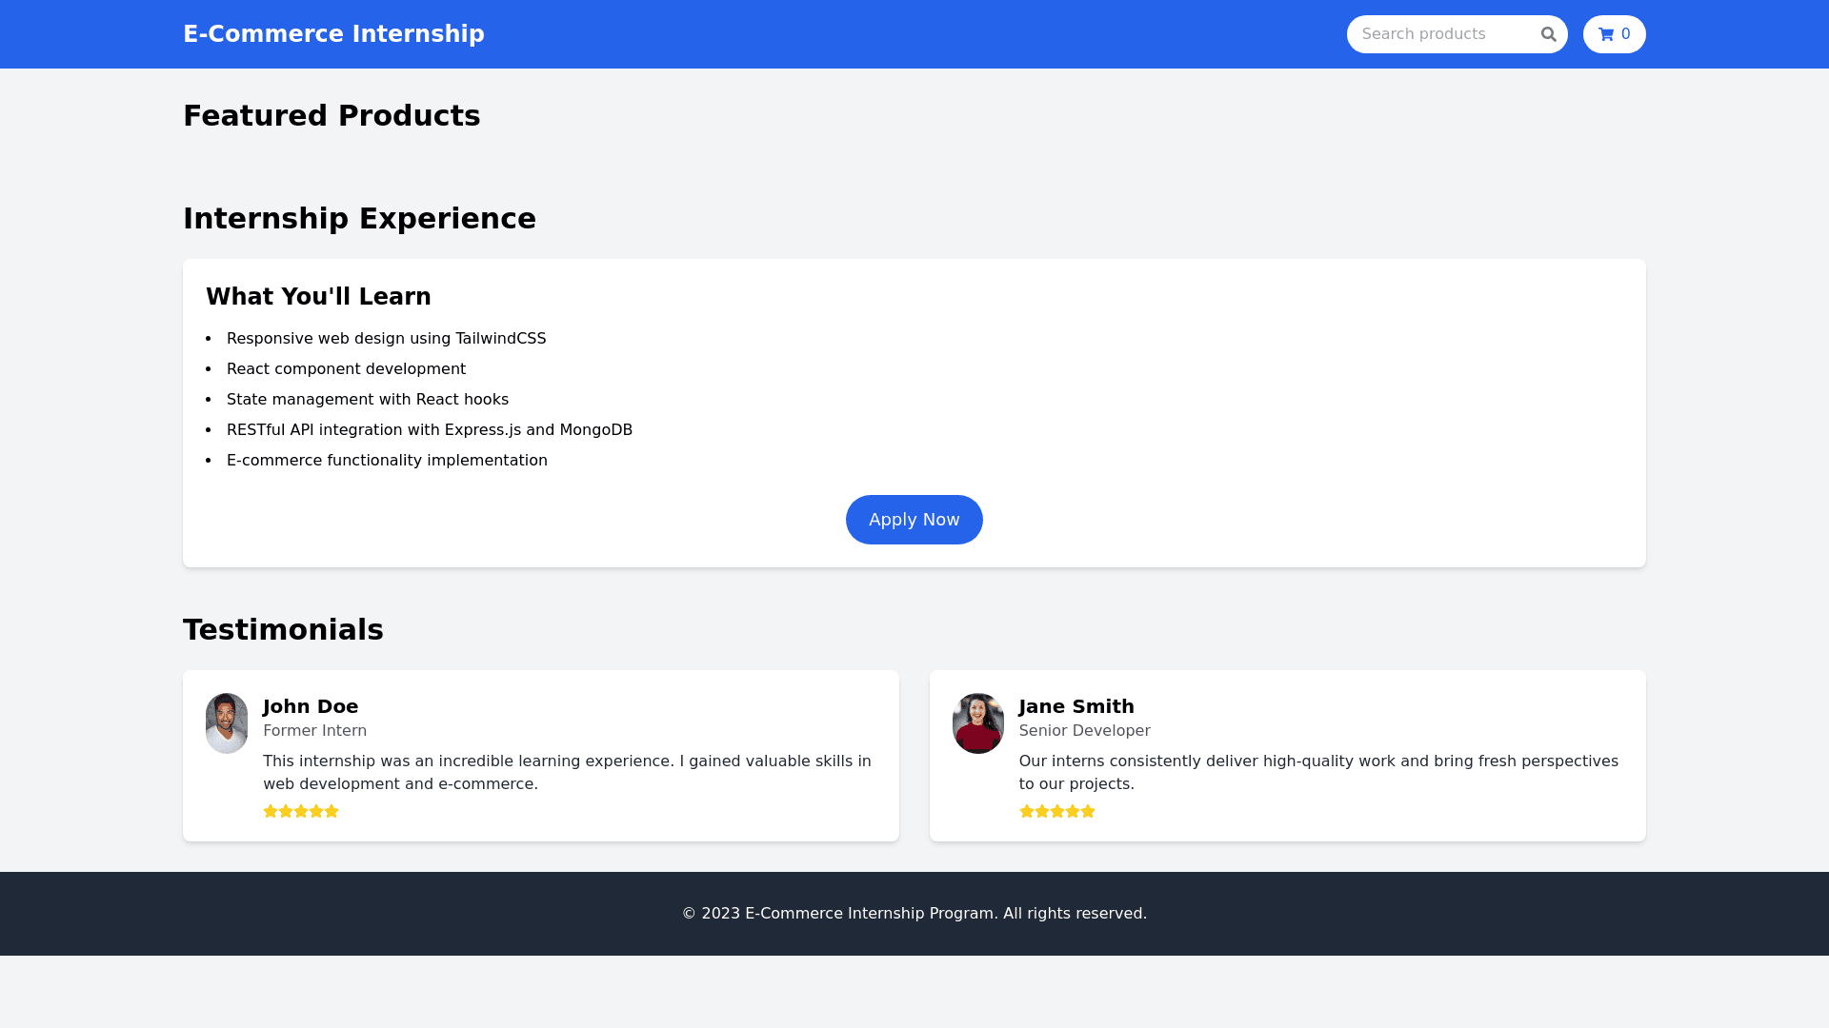This screenshot has width=1829, height=1028.
Task: Click the Featured Products heading
Action: pyautogui.click(x=332, y=116)
